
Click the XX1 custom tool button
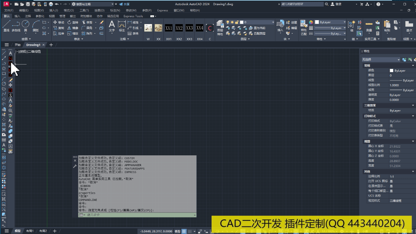click(169, 28)
